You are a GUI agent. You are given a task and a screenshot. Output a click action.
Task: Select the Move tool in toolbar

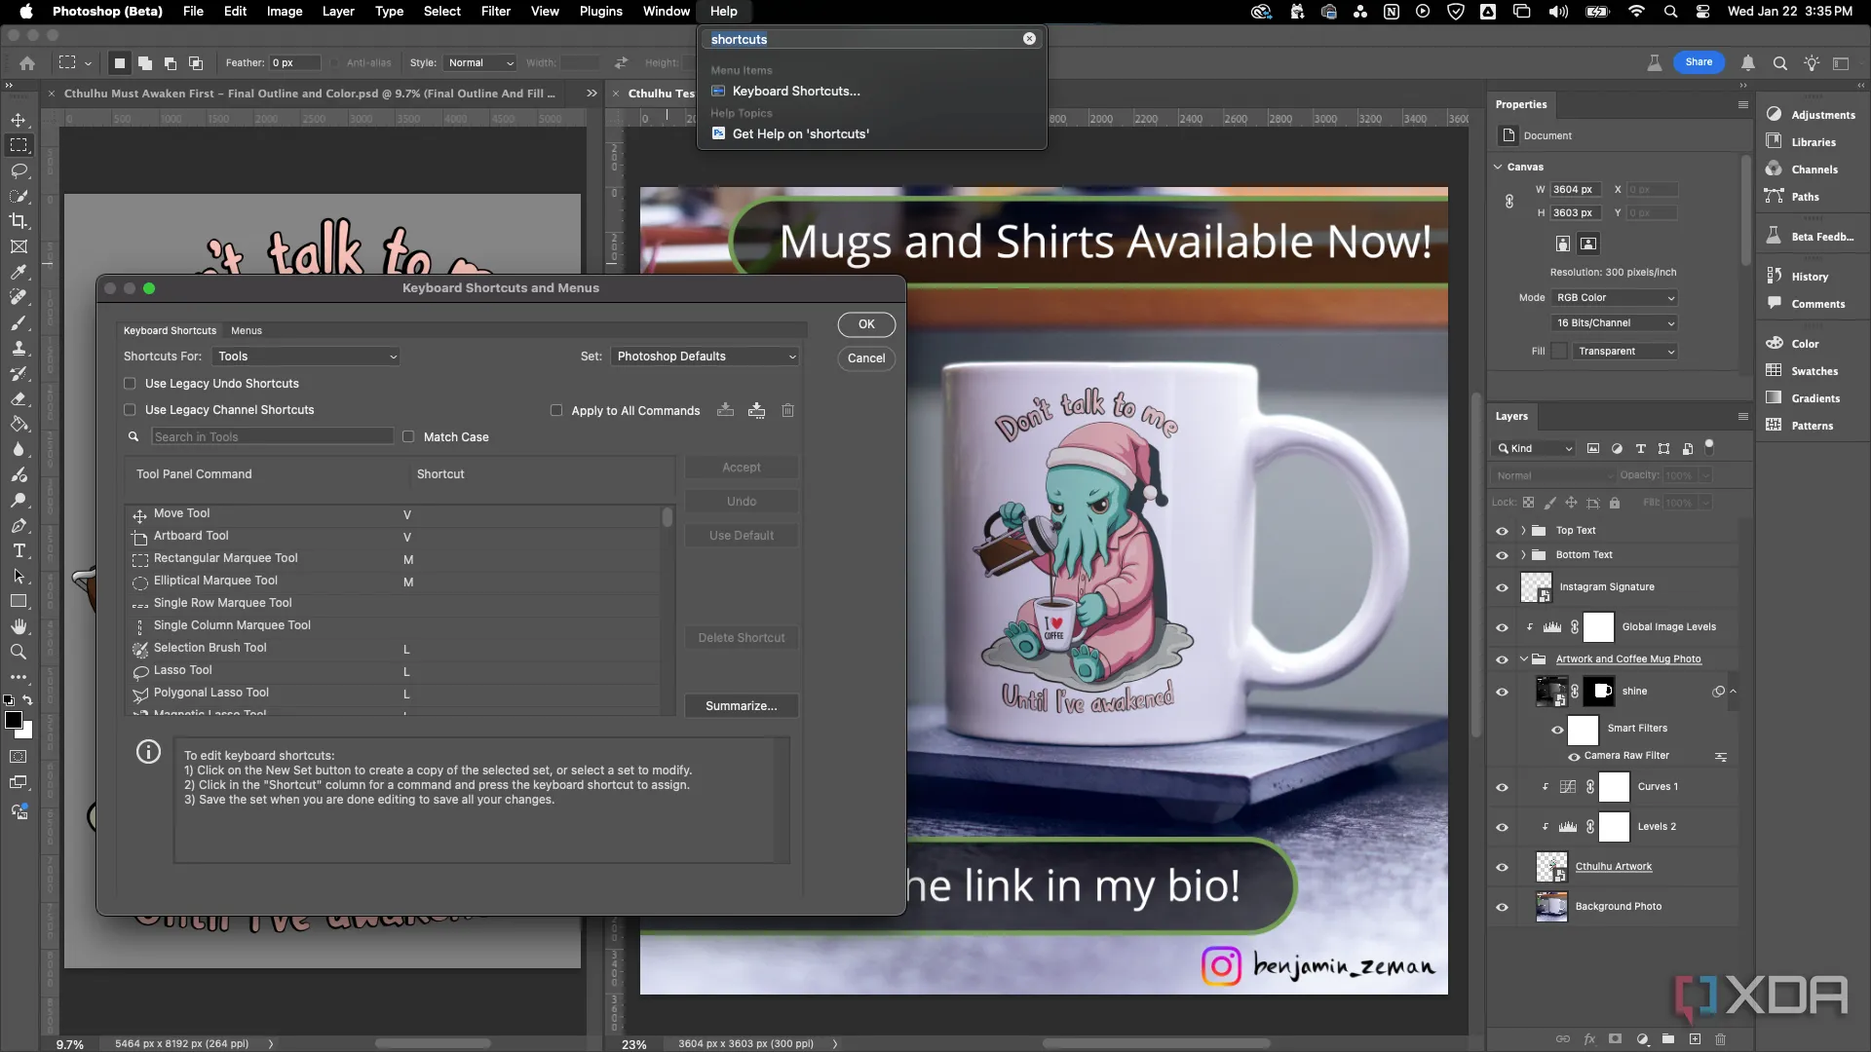tap(19, 120)
